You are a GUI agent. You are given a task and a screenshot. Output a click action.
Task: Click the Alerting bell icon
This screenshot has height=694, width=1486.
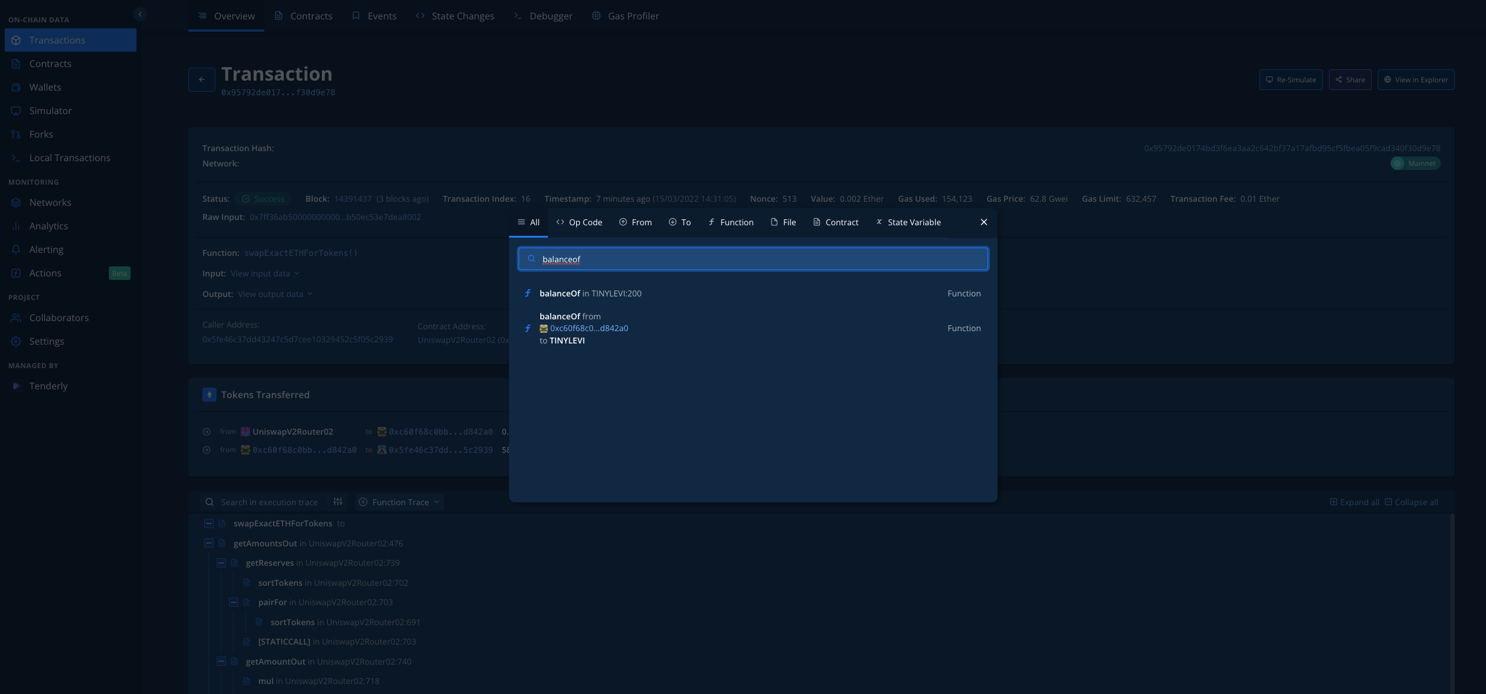pyautogui.click(x=16, y=249)
